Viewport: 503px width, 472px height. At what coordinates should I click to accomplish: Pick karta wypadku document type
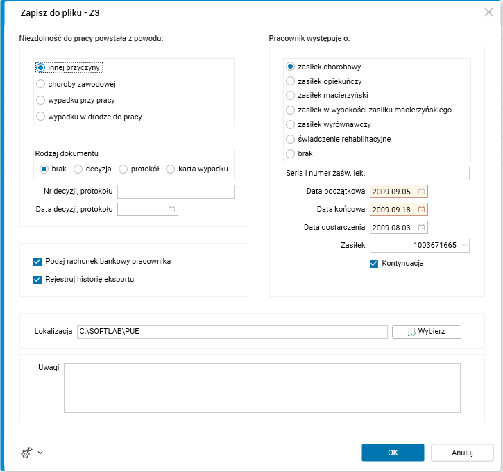tap(171, 169)
